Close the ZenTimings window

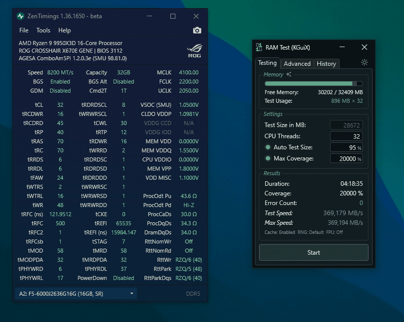196,16
